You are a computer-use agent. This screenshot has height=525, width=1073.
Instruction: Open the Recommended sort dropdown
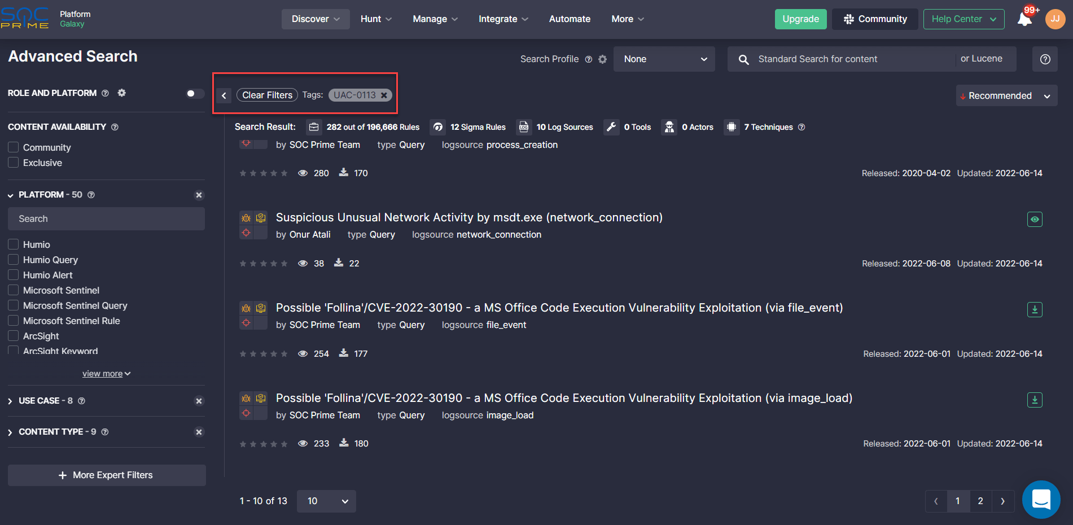click(x=1006, y=96)
